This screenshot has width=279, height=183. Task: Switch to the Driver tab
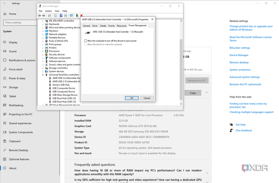[95, 26]
